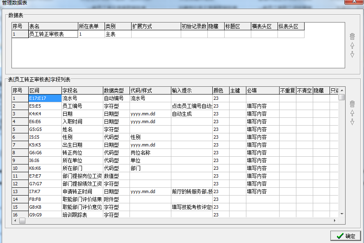Click 填写内容 in the 员工编号 row
364x243 pixels.
[263, 106]
